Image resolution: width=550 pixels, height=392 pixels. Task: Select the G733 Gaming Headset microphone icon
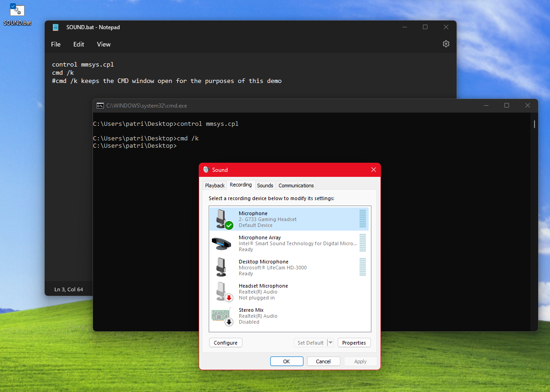tap(224, 219)
